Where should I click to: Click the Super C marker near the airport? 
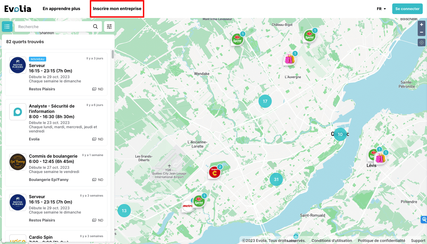[214, 172]
